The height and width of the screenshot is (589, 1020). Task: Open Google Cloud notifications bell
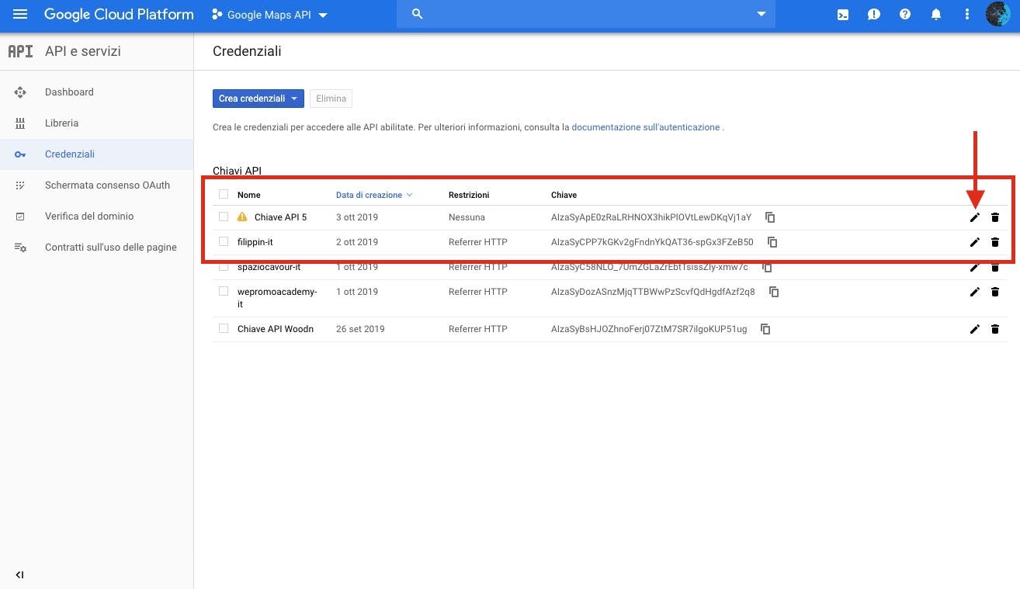point(935,14)
